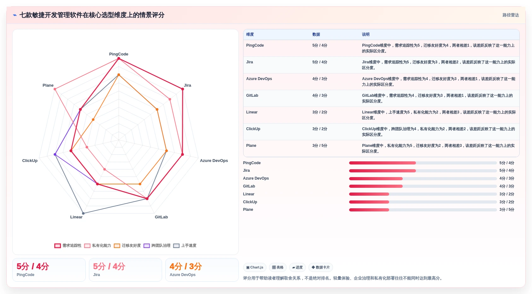The width and height of the screenshot is (532, 294).
Task: Click the gray data point at Linear vertex
Action: point(83,213)
